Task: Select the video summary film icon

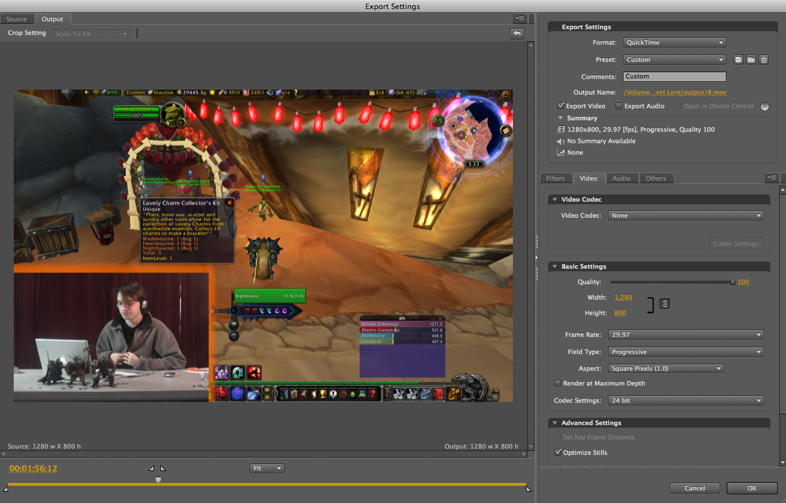Action: 561,129
